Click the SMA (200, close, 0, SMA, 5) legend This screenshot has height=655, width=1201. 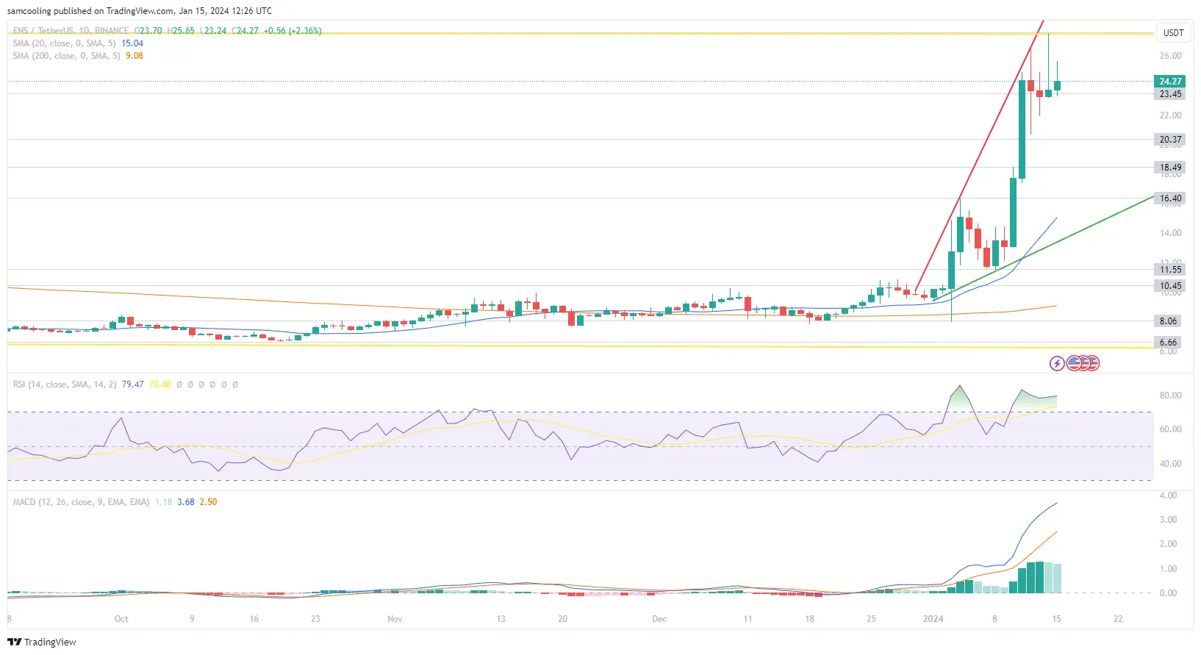point(66,56)
